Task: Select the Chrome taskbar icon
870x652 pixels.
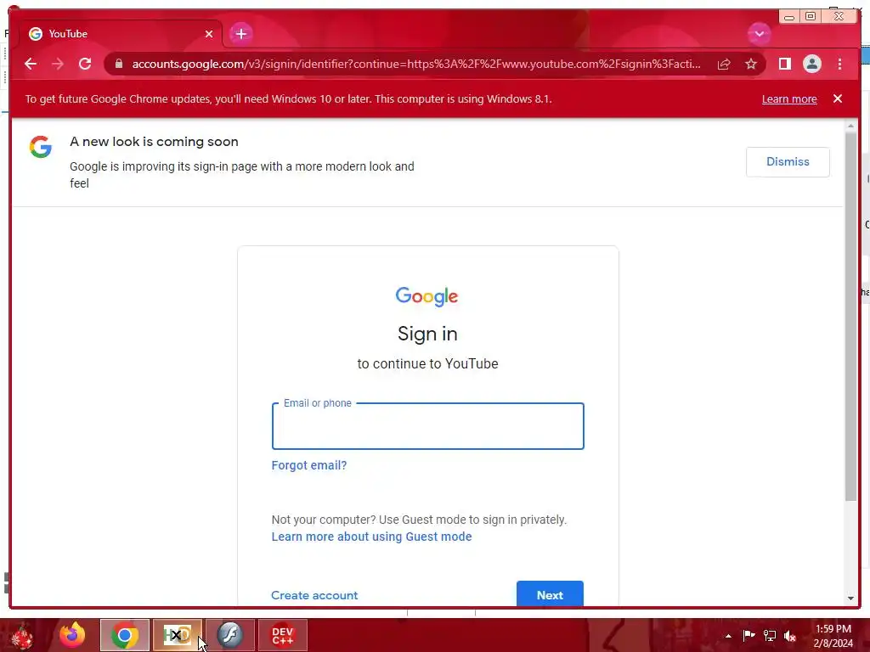Action: pos(125,635)
